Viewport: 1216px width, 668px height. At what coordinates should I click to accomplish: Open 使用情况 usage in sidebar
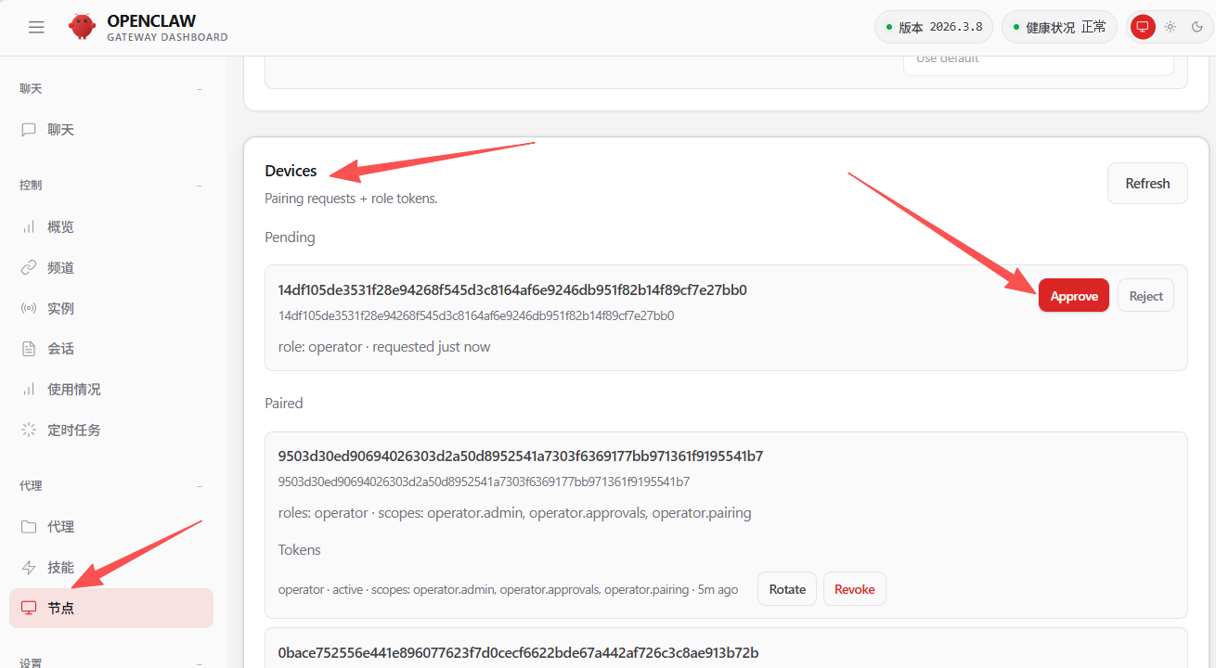click(x=73, y=390)
